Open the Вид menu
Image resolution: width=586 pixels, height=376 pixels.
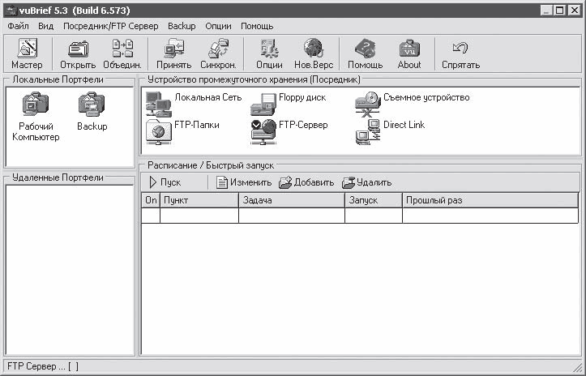tap(45, 26)
